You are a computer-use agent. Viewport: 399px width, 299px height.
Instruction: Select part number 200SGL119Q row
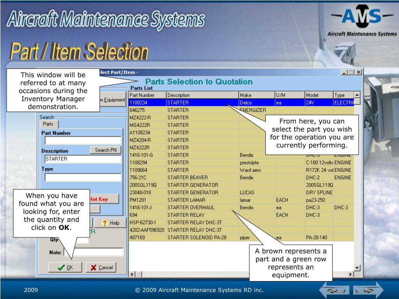(241, 185)
